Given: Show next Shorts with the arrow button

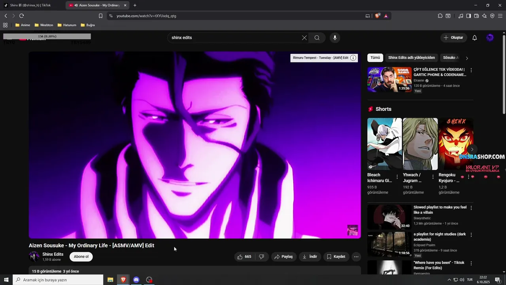Looking at the screenshot, I should tap(472, 150).
